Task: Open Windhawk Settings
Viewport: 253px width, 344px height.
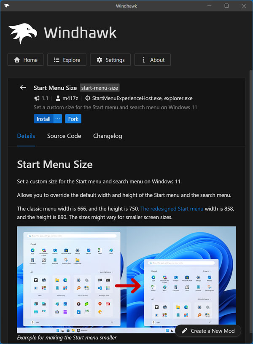Action: click(x=110, y=60)
